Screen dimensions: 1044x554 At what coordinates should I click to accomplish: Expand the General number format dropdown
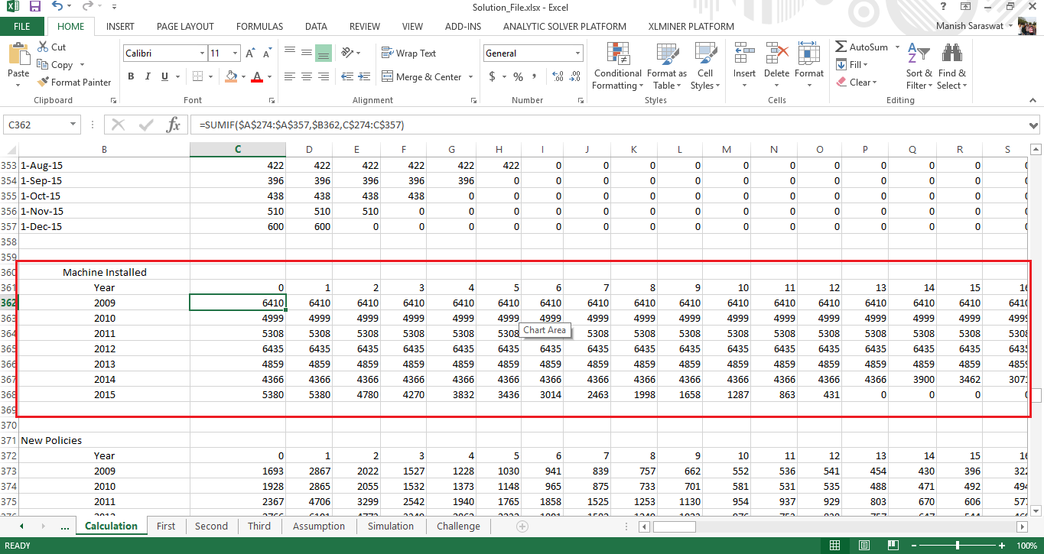(x=577, y=53)
